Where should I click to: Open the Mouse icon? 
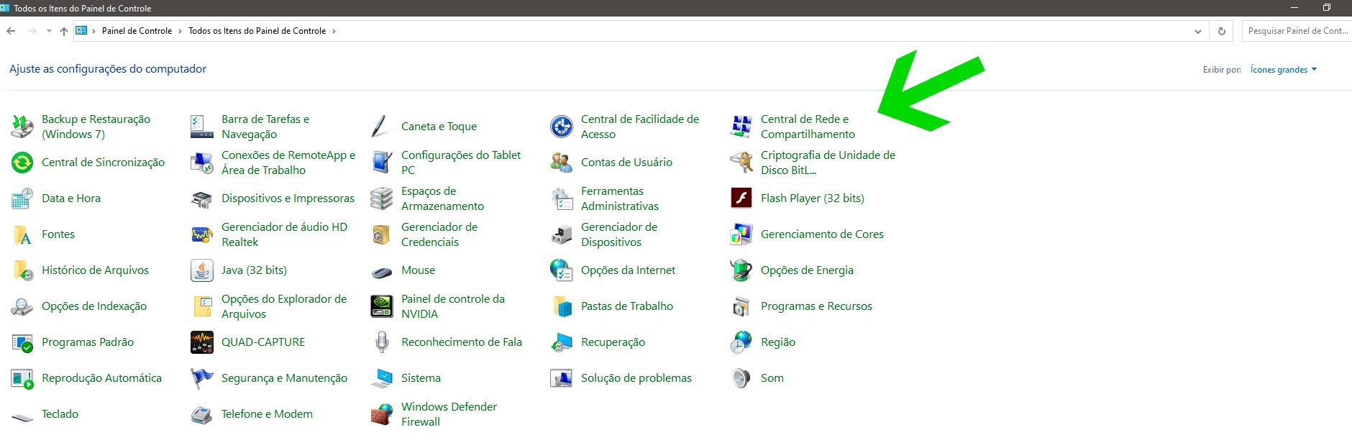tap(381, 271)
